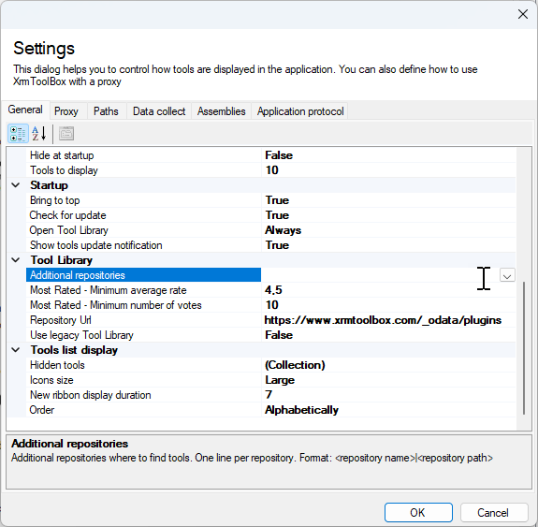Open the Additional repositories dropdown arrow

click(507, 275)
